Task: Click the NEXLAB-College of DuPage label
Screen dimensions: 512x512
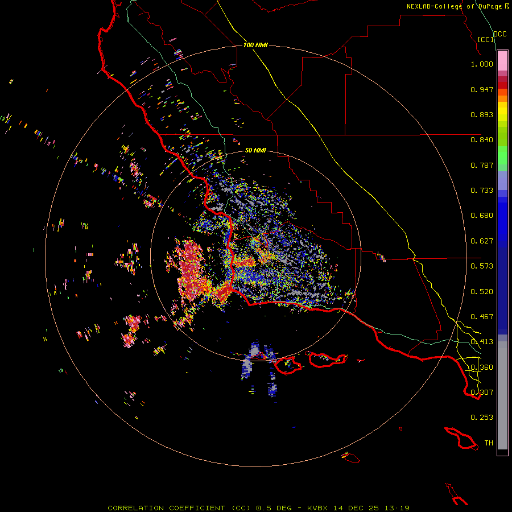Action: (454, 6)
